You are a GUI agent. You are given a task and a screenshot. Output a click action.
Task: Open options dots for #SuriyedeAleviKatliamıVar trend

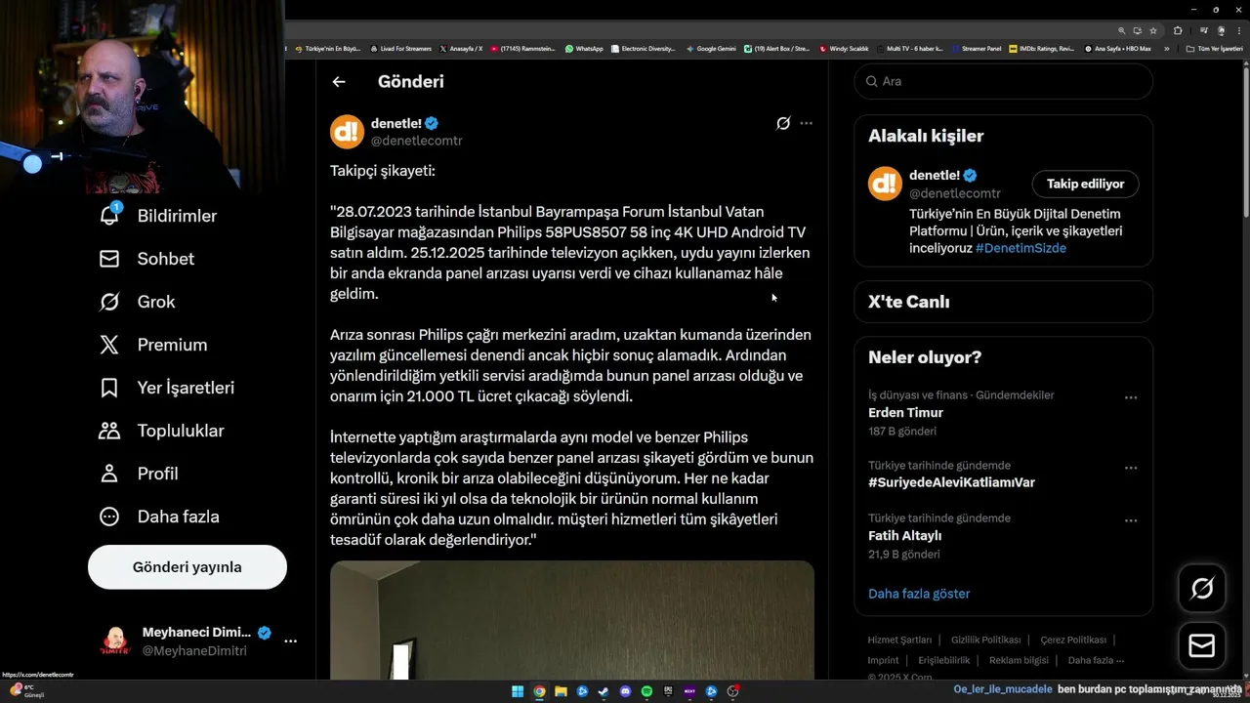(1130, 468)
